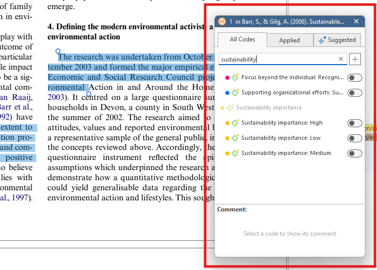Click the 'Comment:' label

pos(232,209)
